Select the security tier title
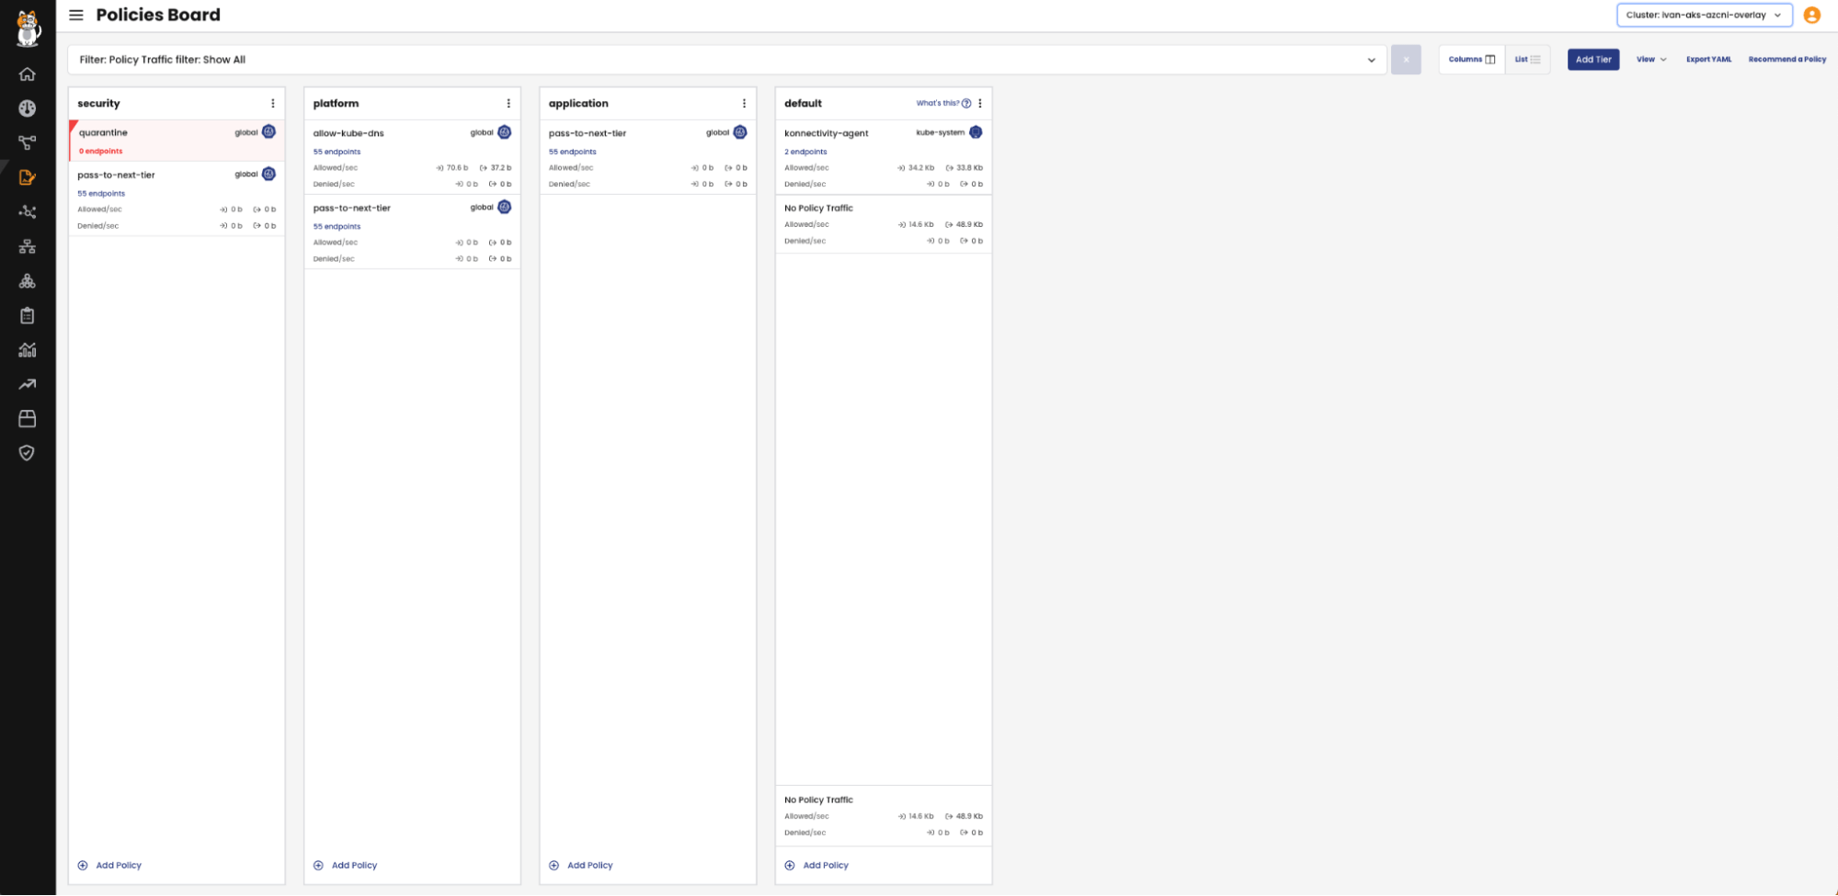Viewport: 1838px width, 896px height. [98, 103]
